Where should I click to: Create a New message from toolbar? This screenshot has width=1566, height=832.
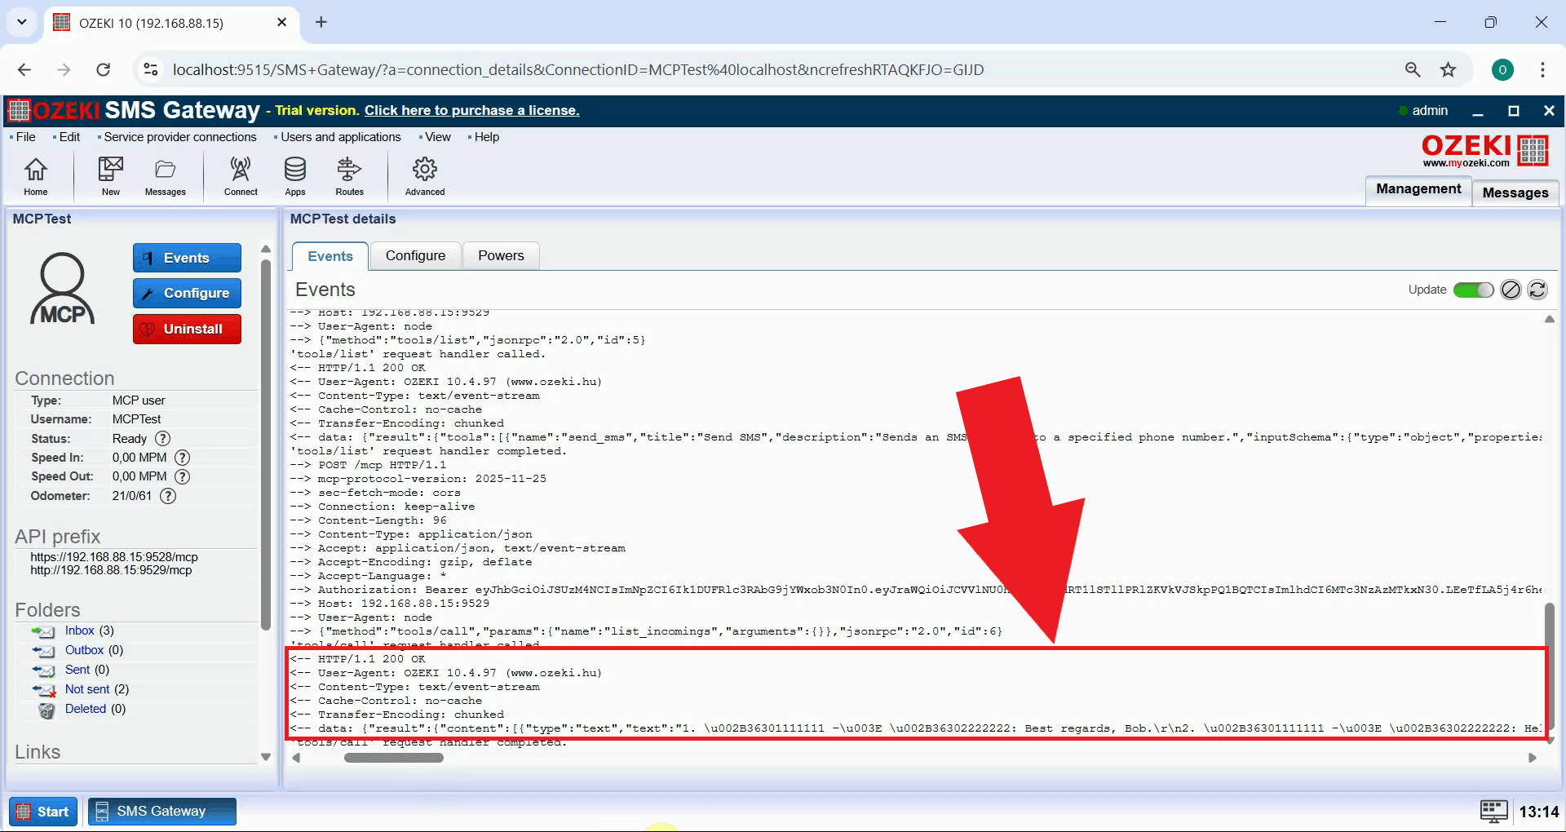coord(111,176)
